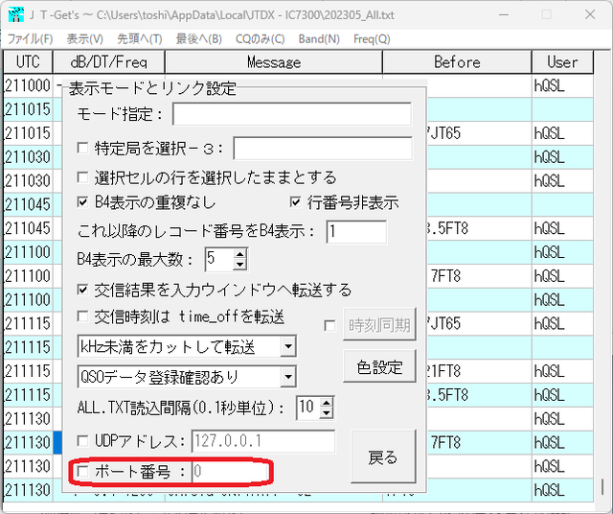This screenshot has width=613, height=514.
Task: Click the User column header
Action: tap(562, 61)
